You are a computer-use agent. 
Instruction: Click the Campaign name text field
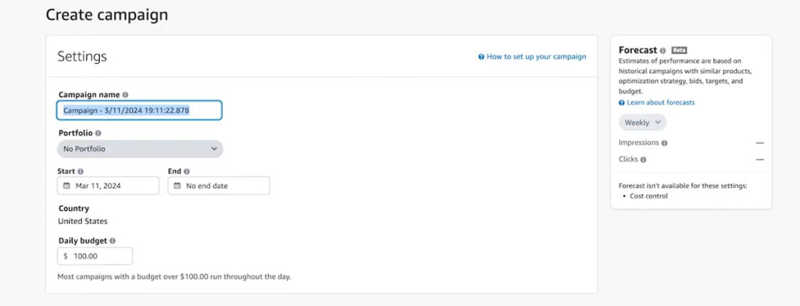(x=139, y=110)
